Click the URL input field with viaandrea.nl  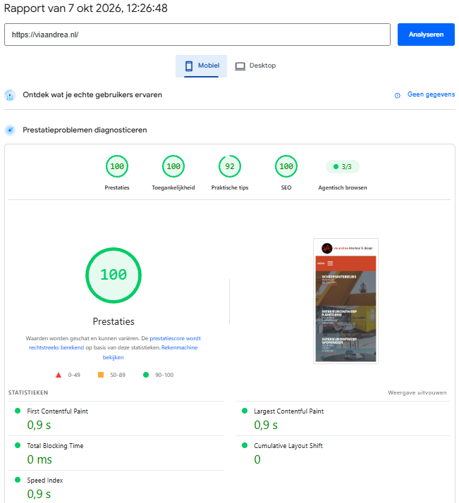click(197, 35)
